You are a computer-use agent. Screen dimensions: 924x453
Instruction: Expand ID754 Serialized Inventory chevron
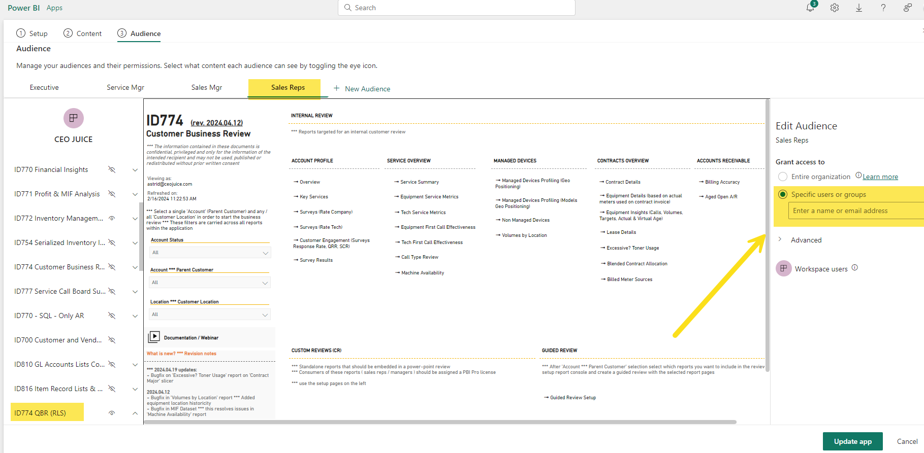coord(135,243)
